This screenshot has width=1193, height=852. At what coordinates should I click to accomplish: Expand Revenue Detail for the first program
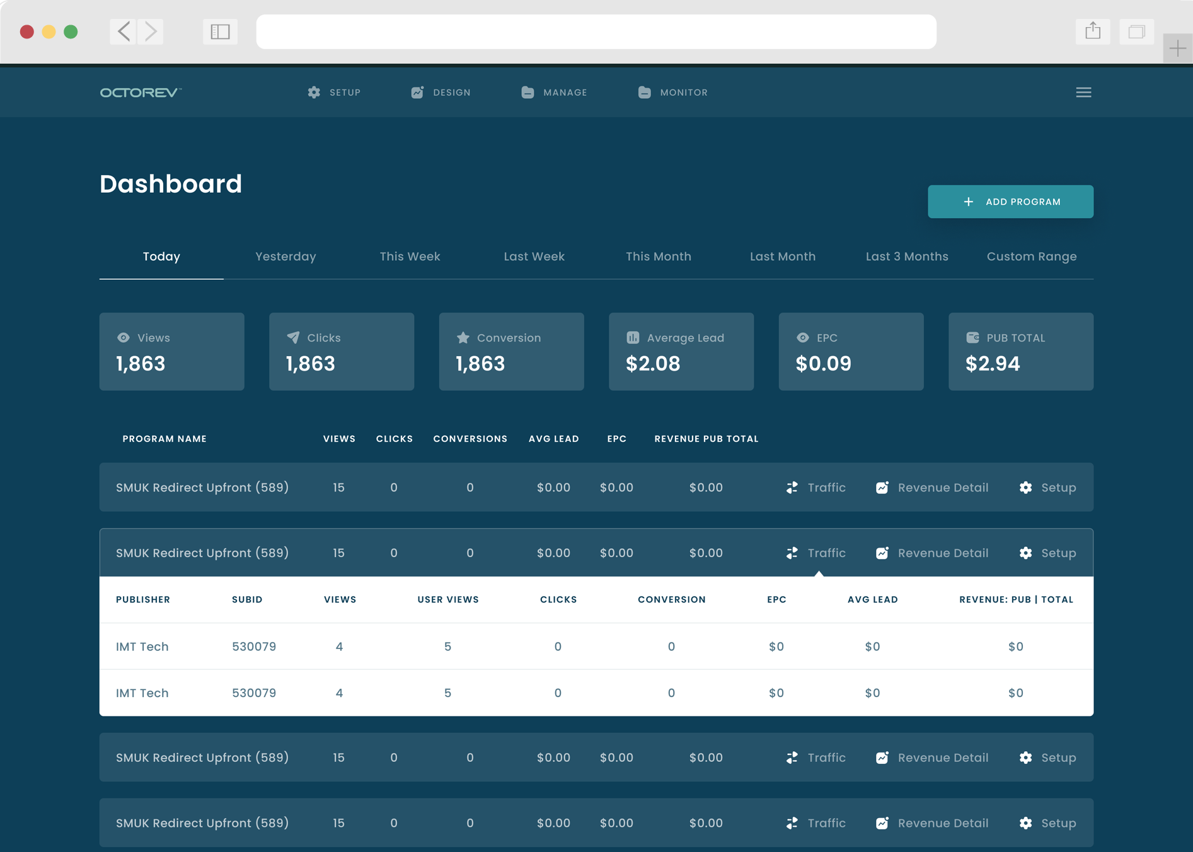point(932,487)
